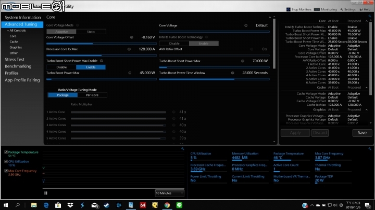Image resolution: width=375 pixels, height=210 pixels.
Task: Select Package ratio tuning mode
Action: 63,95
